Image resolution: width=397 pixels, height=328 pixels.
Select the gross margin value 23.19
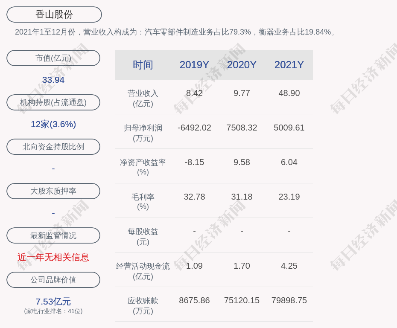click(289, 197)
